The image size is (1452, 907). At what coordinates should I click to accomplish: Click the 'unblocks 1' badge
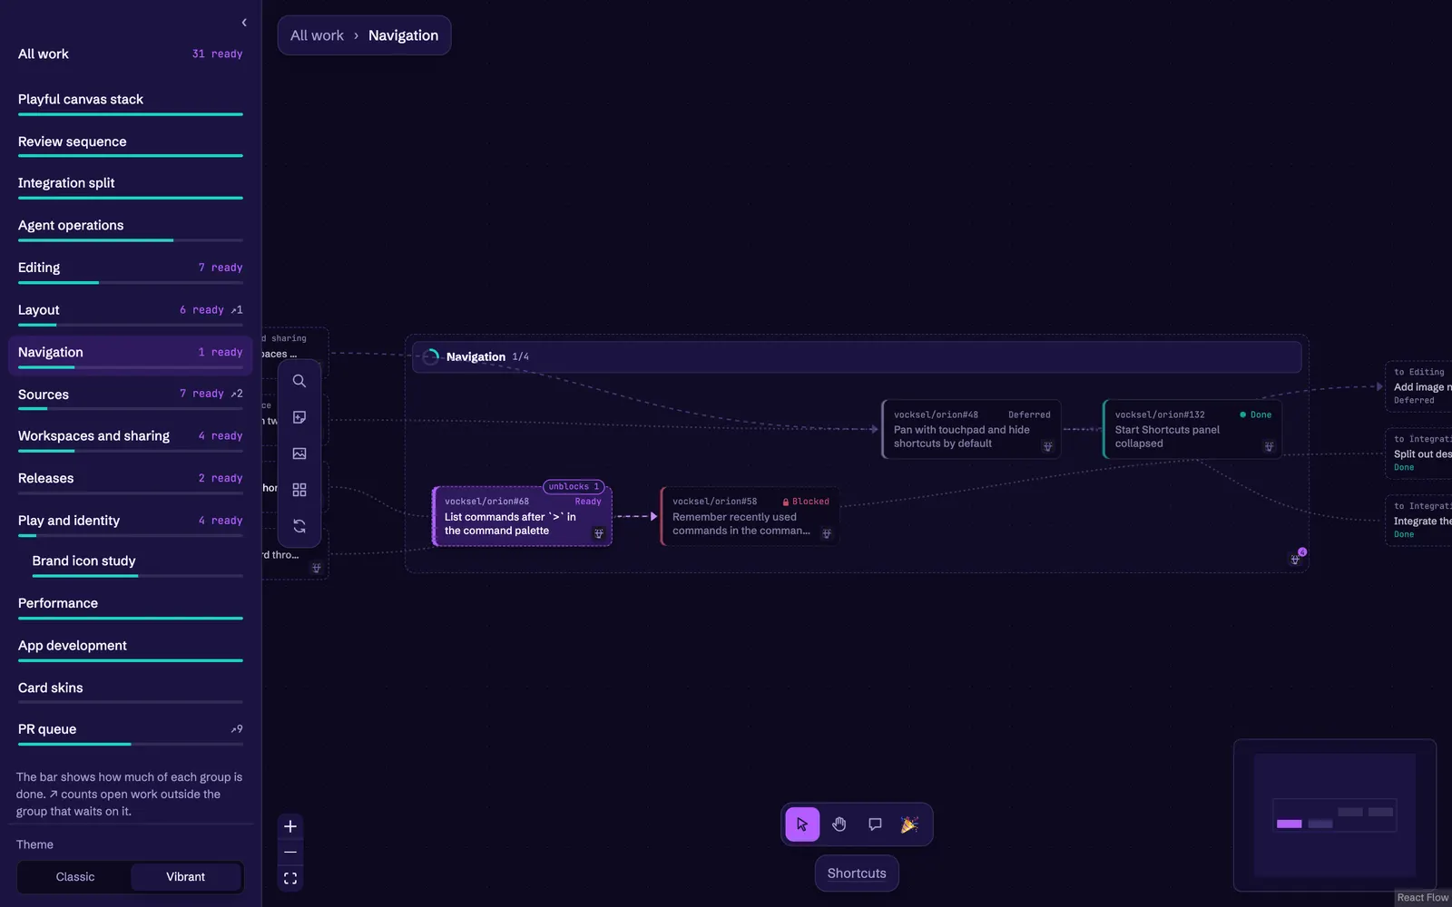(574, 487)
